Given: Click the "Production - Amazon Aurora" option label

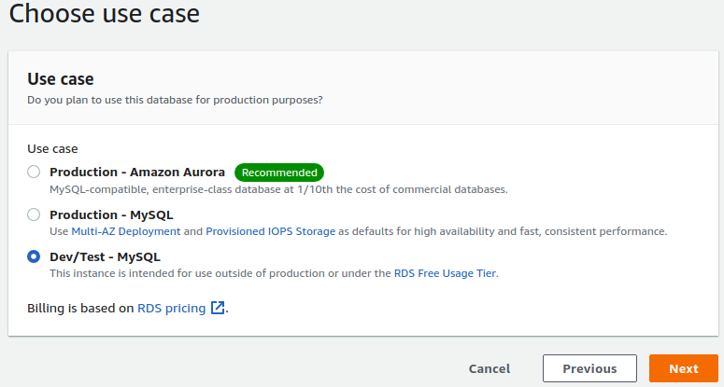Looking at the screenshot, I should (137, 173).
